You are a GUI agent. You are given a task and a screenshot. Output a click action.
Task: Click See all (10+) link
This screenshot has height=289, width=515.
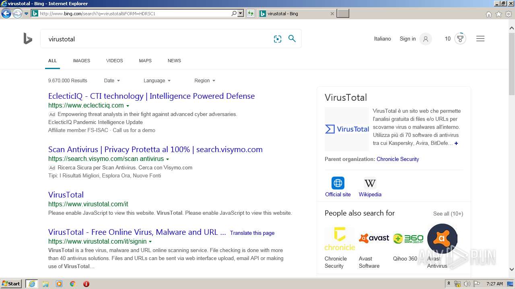(448, 214)
